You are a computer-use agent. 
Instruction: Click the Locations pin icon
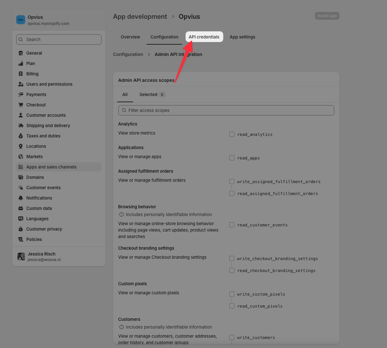click(21, 147)
